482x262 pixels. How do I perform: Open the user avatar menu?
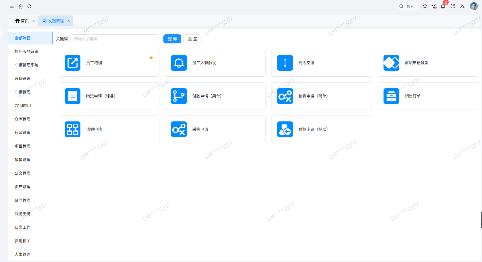click(x=474, y=6)
